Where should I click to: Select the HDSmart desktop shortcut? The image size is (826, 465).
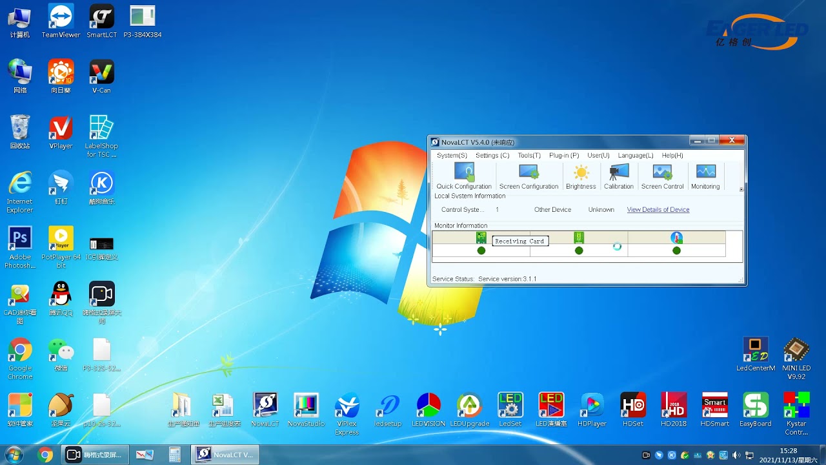click(x=714, y=410)
